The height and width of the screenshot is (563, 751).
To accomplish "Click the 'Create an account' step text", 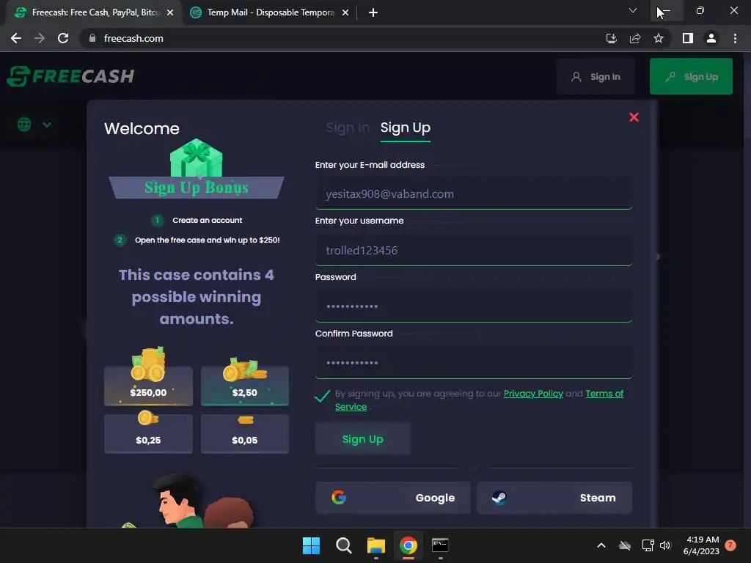I will [207, 220].
